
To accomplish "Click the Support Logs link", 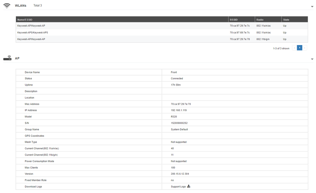I will pos(178,187).
